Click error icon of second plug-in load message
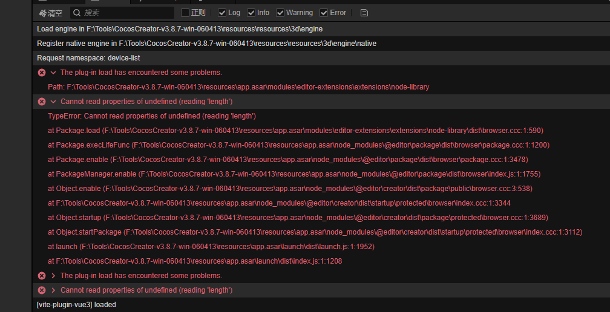Image resolution: width=610 pixels, height=312 pixels. [x=42, y=276]
